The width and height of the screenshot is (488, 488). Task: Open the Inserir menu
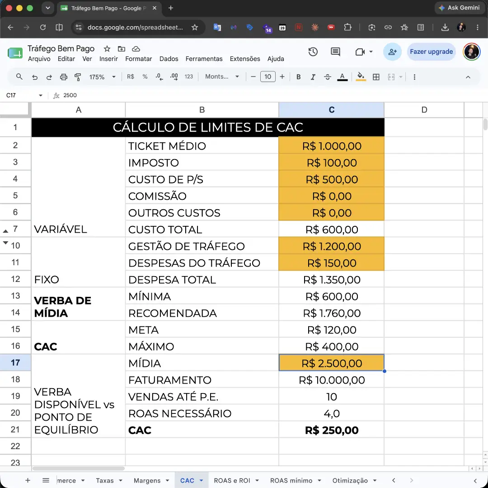[108, 59]
